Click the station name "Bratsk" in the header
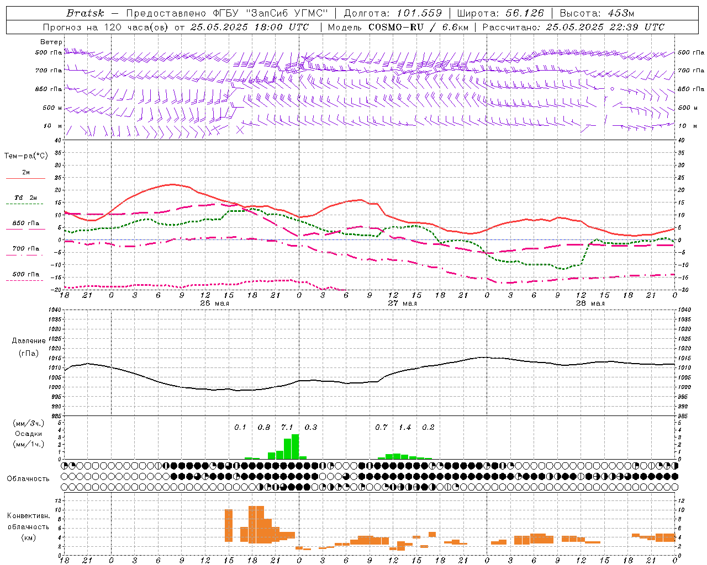The width and height of the screenshot is (707, 565). point(85,13)
